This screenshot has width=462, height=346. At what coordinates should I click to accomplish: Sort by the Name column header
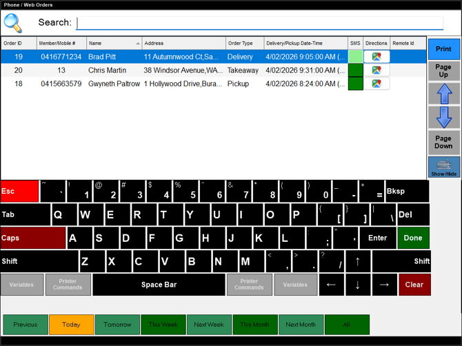[x=114, y=43]
